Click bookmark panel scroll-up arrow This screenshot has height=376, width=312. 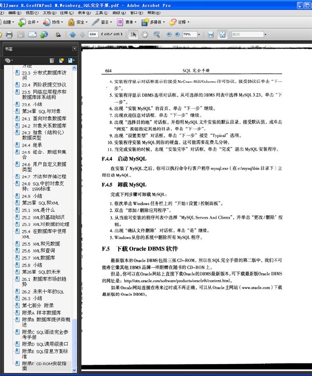[x=74, y=68]
